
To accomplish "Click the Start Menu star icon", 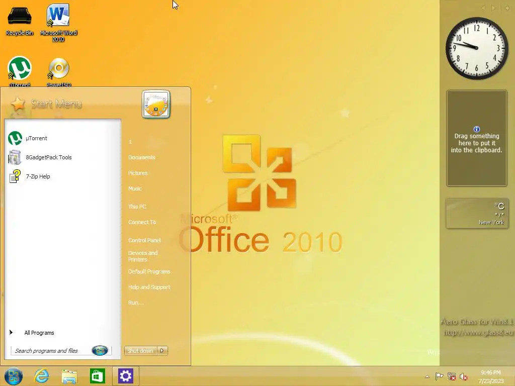I will click(18, 104).
